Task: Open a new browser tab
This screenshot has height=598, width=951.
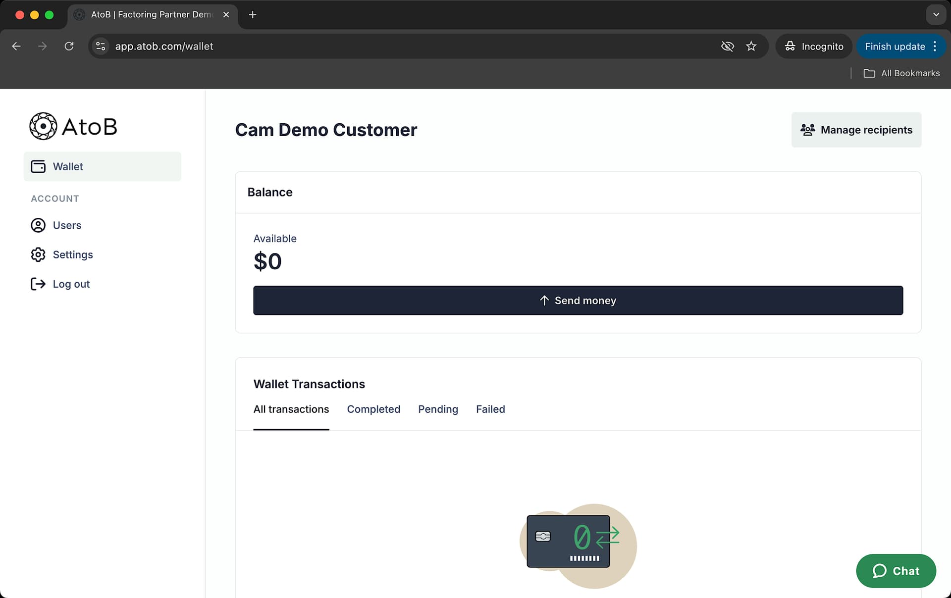Action: [x=252, y=15]
